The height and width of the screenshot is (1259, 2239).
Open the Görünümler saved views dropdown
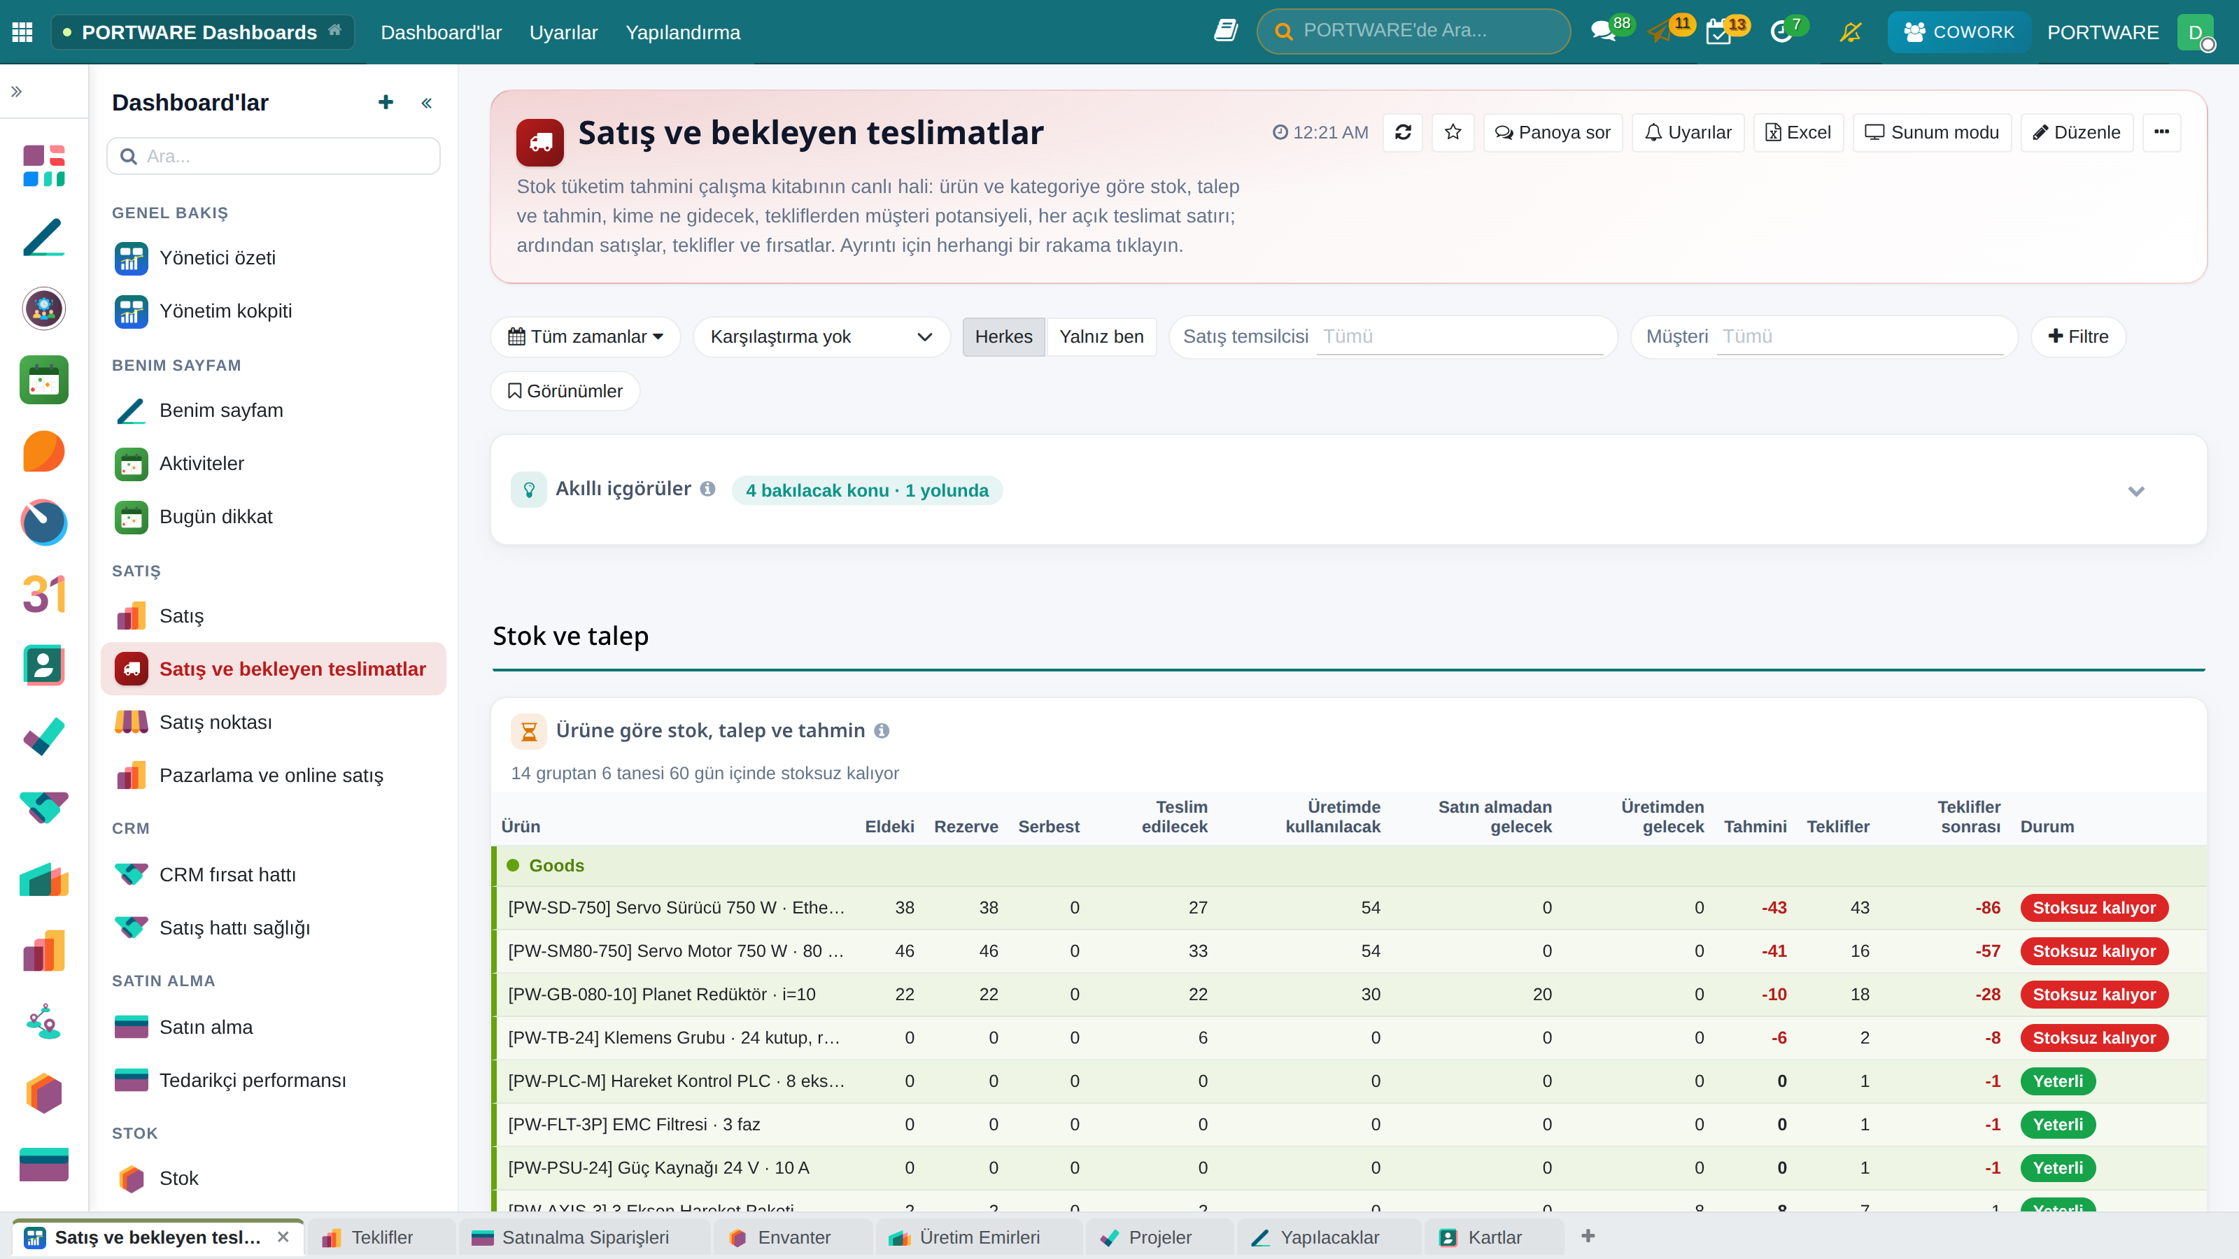(x=565, y=391)
